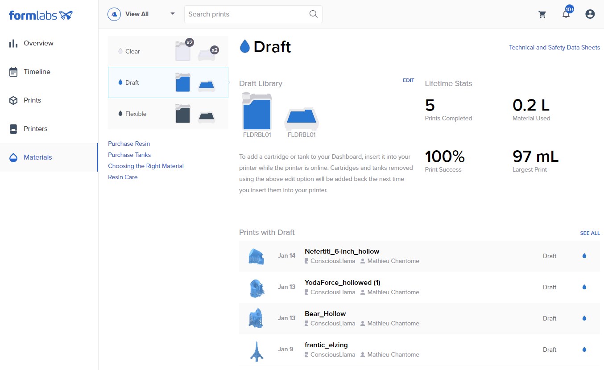Select the Draft material tab

pyautogui.click(x=168, y=82)
